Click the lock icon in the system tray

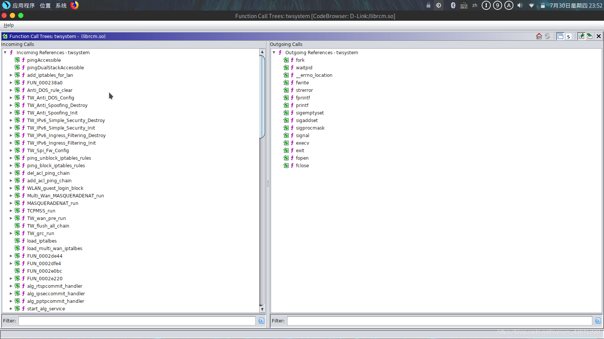[428, 5]
